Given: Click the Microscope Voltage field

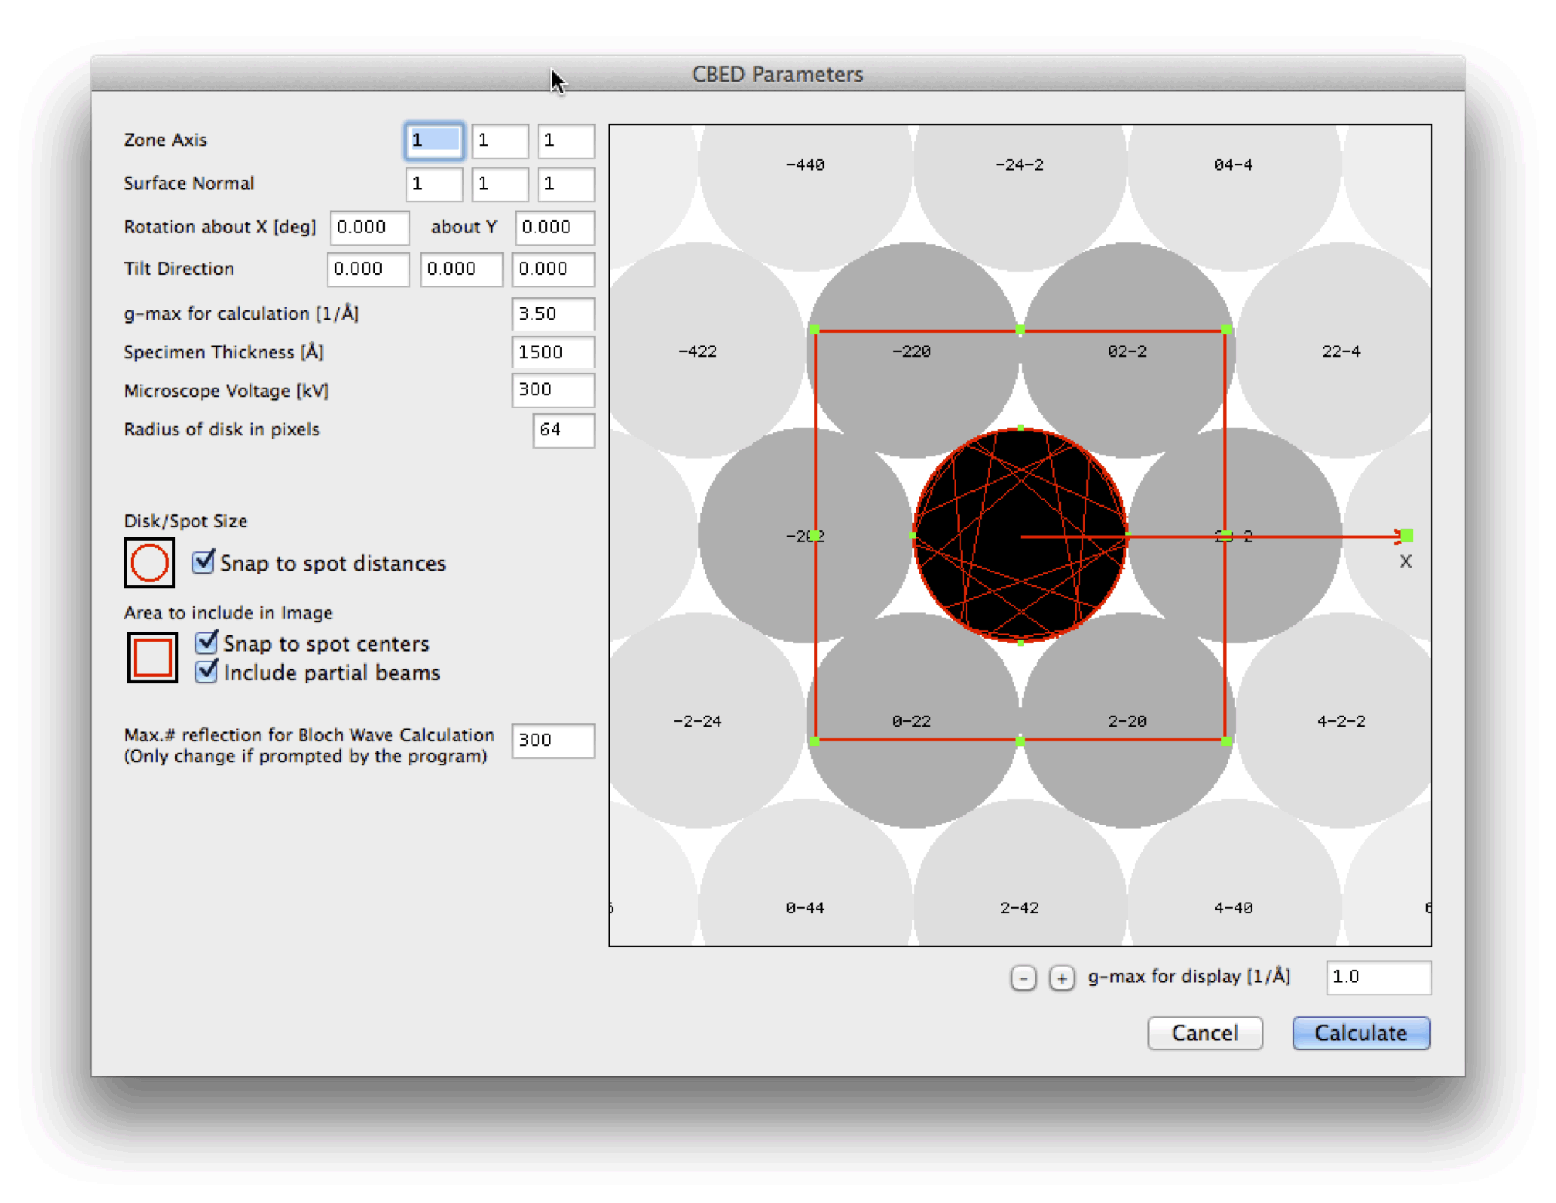Looking at the screenshot, I should (553, 389).
